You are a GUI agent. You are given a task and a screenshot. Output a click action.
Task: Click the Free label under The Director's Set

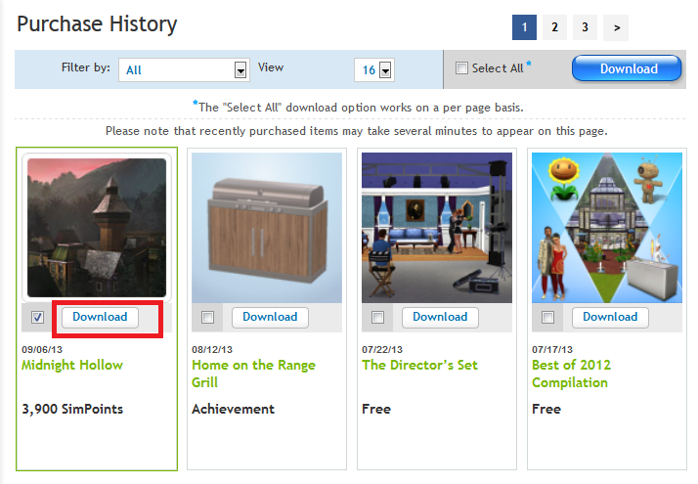point(376,409)
